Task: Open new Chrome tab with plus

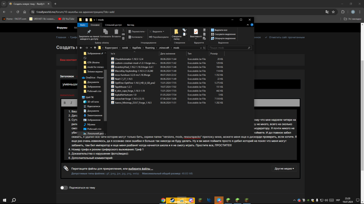Action: [55, 4]
